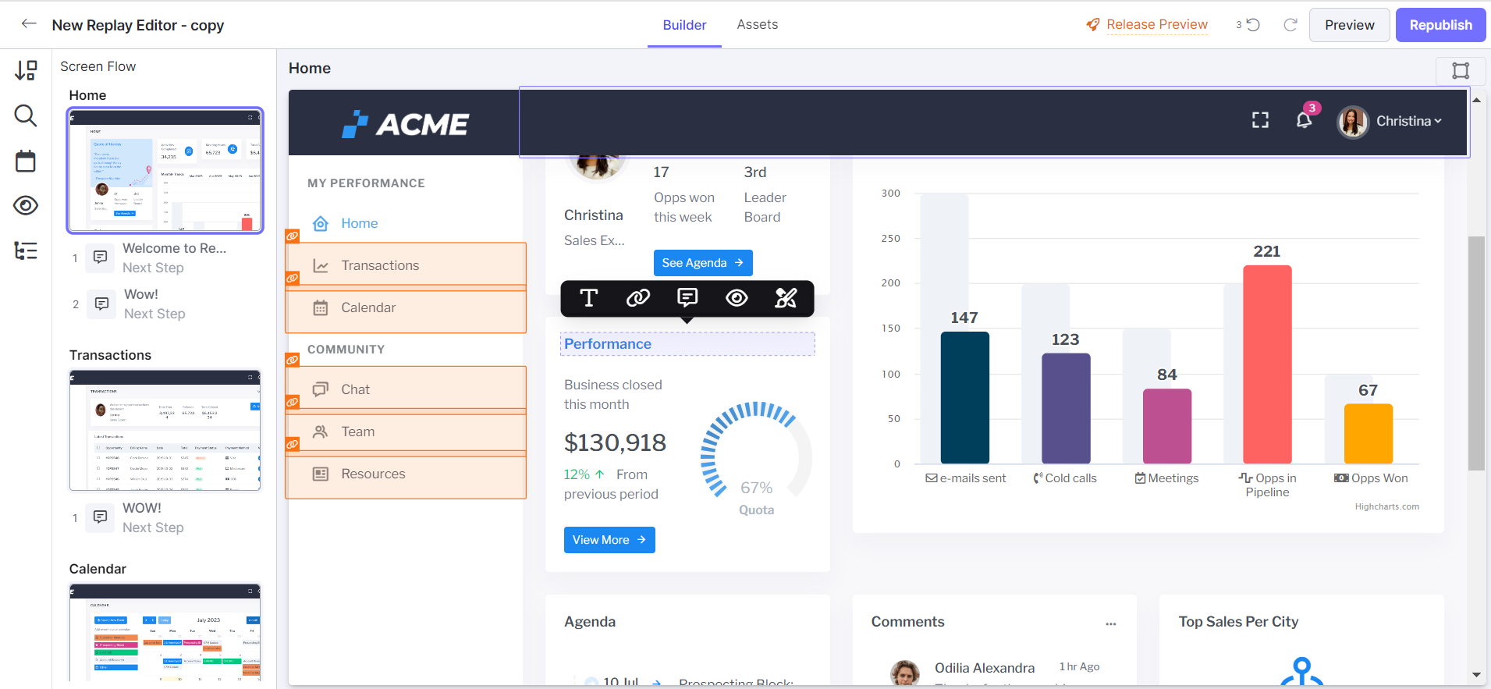Toggle visibility with floating toolbar eye icon
1491x689 pixels.
tap(737, 298)
